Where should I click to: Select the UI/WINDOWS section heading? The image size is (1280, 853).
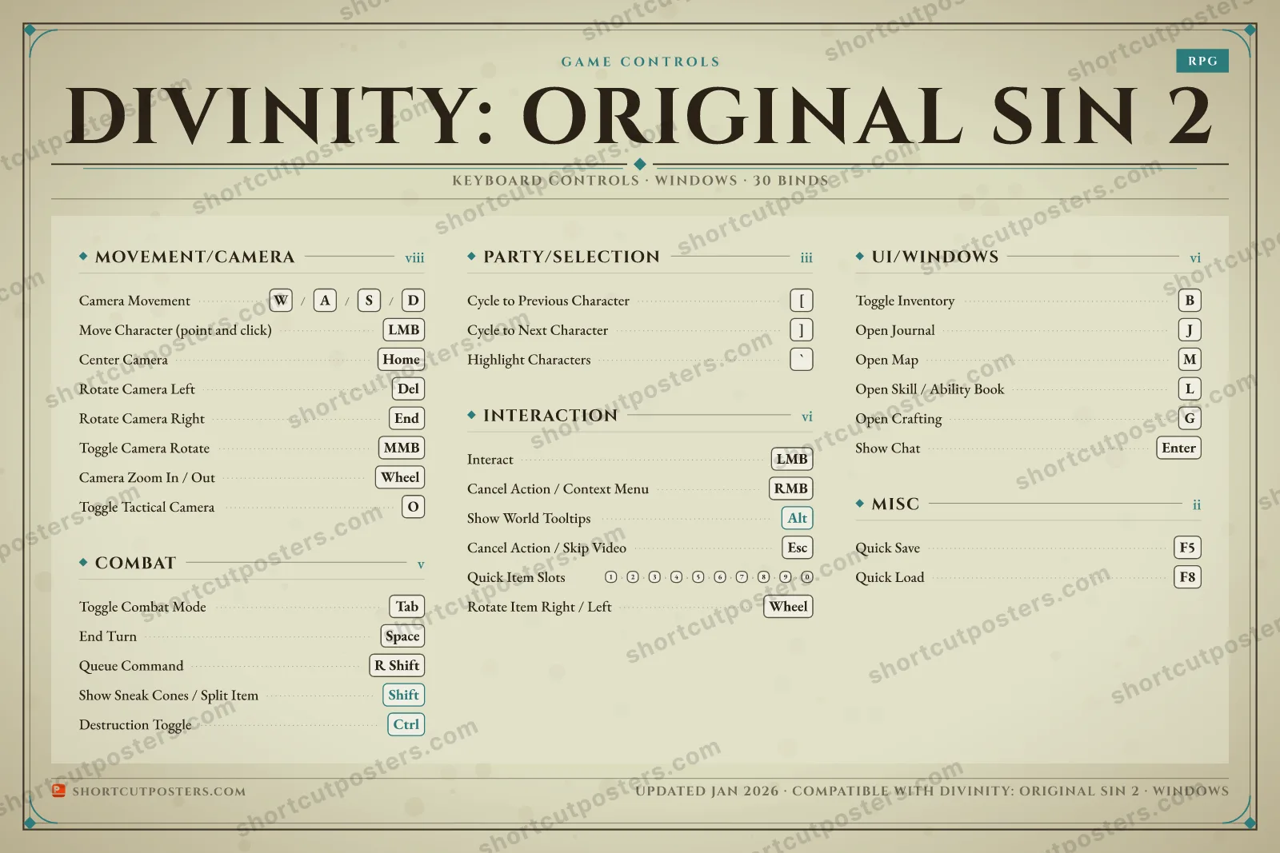[x=935, y=257]
